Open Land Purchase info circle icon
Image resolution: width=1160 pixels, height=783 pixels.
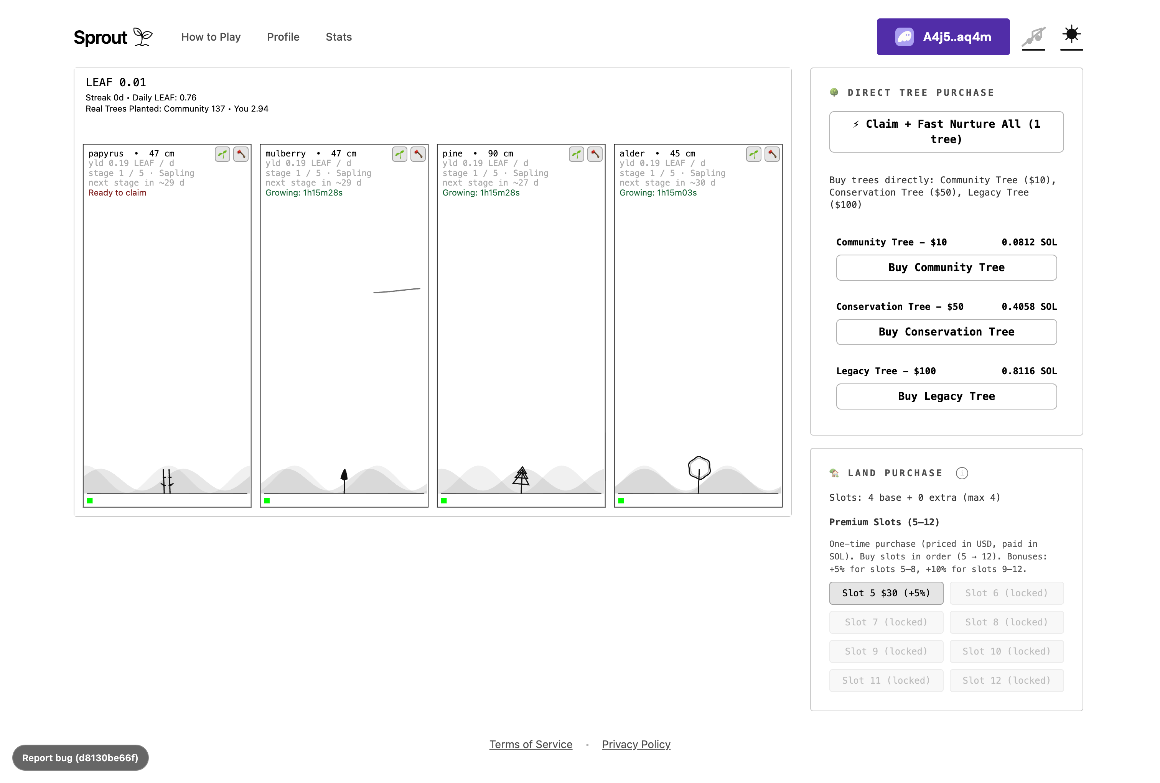tap(961, 473)
